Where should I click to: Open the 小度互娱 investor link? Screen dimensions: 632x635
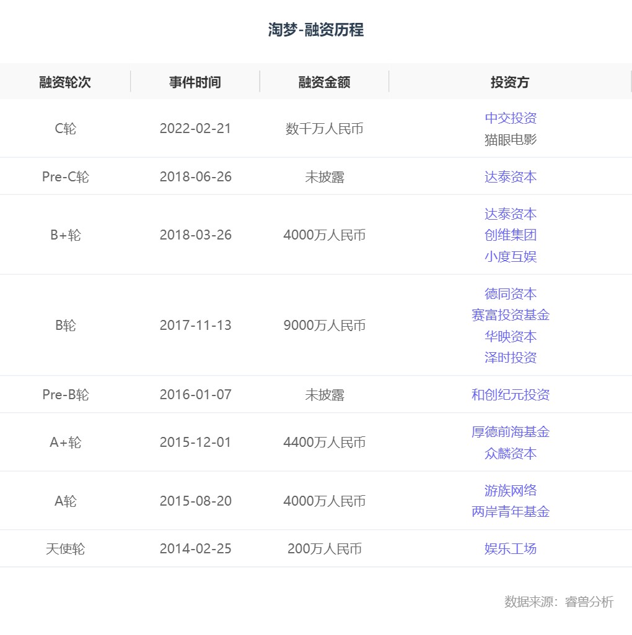click(x=511, y=256)
